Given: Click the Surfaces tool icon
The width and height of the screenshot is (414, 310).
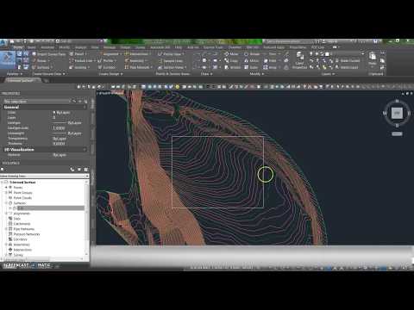Looking at the screenshot, I should click(x=34, y=67).
